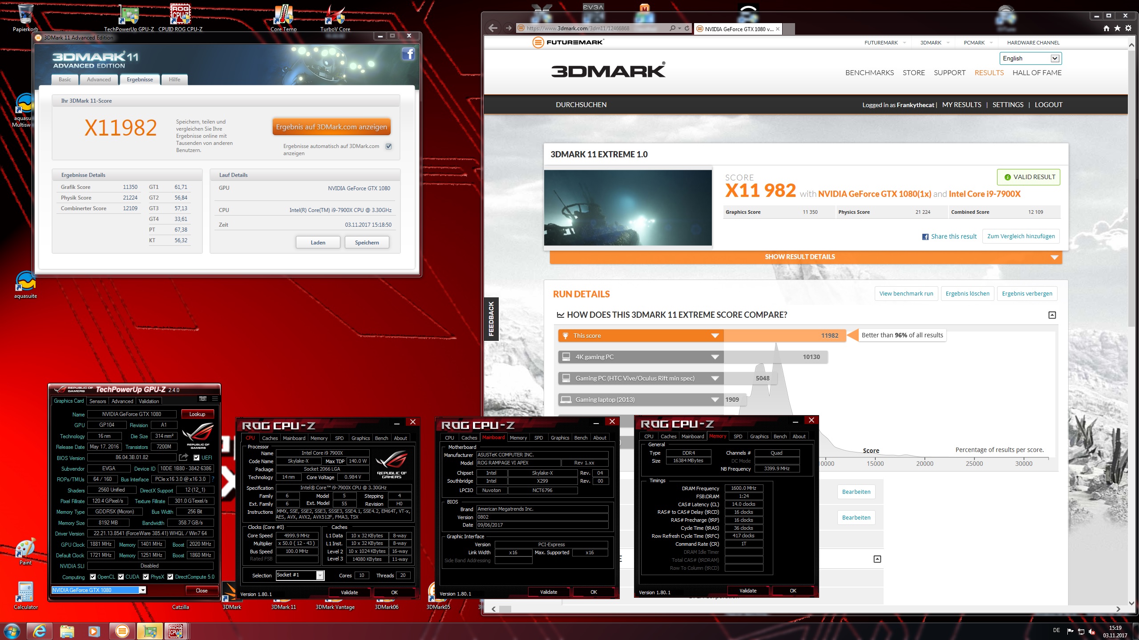
Task: Open Windows Media Player taskbar icon
Action: 94,631
